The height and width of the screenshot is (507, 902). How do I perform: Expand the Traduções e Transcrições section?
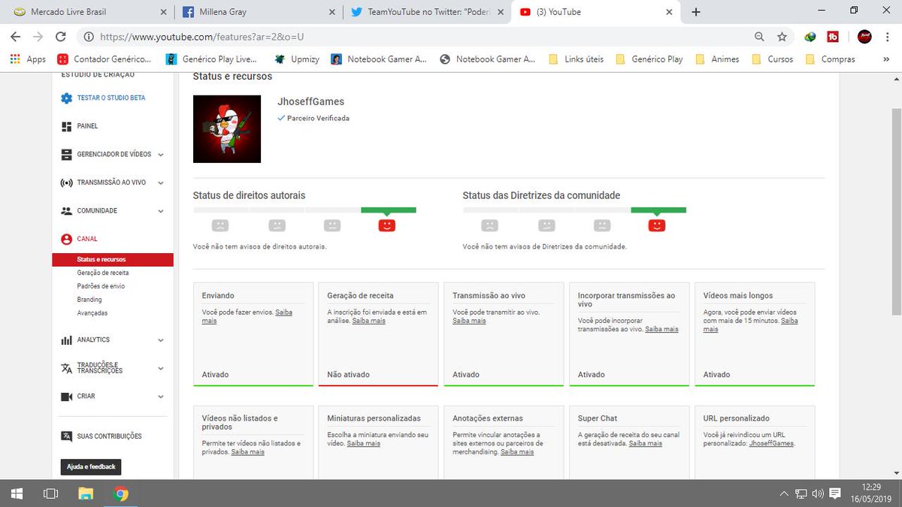(161, 368)
